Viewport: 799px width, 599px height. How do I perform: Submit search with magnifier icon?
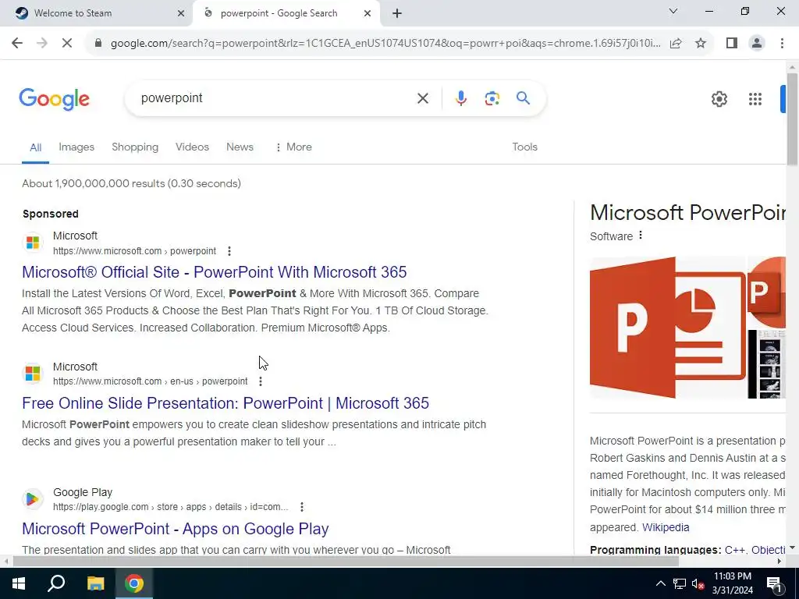click(x=523, y=97)
